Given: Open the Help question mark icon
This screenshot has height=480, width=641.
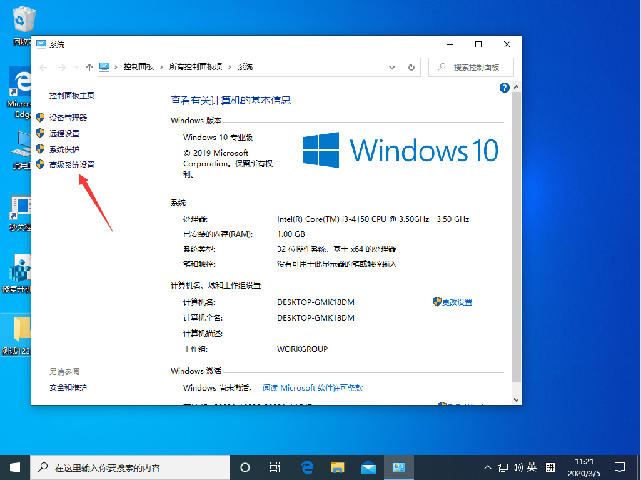Looking at the screenshot, I should pyautogui.click(x=504, y=87).
